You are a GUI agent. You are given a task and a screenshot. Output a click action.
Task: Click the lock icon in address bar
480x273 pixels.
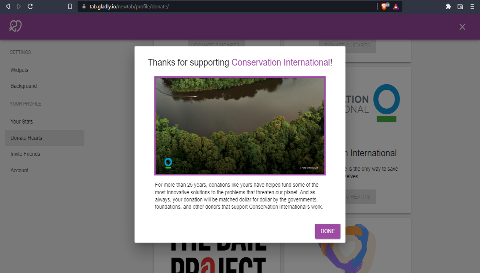[84, 7]
